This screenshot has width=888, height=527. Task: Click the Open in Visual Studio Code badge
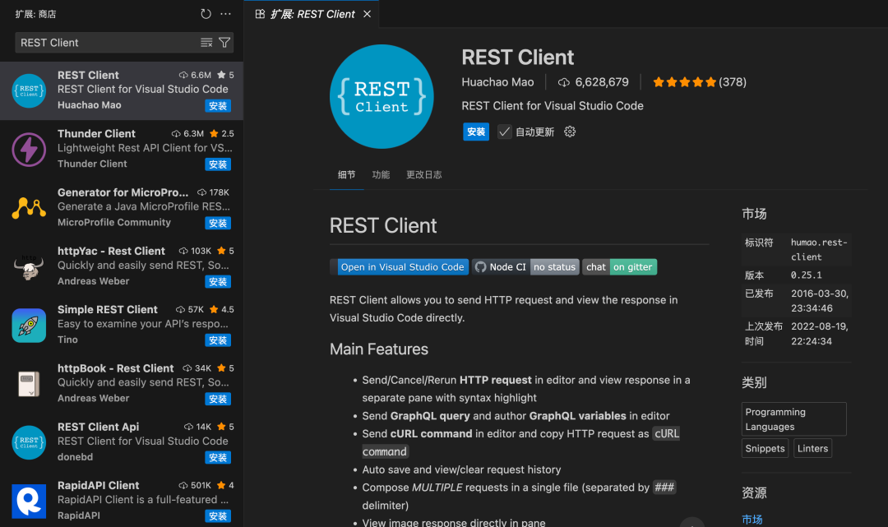(x=402, y=266)
